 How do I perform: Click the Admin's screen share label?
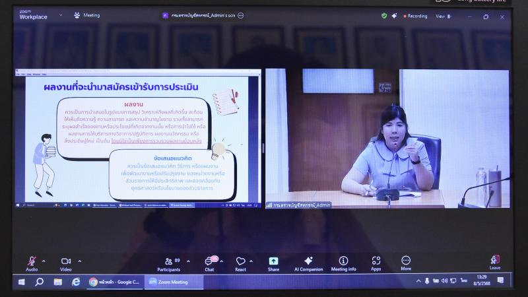(203, 15)
